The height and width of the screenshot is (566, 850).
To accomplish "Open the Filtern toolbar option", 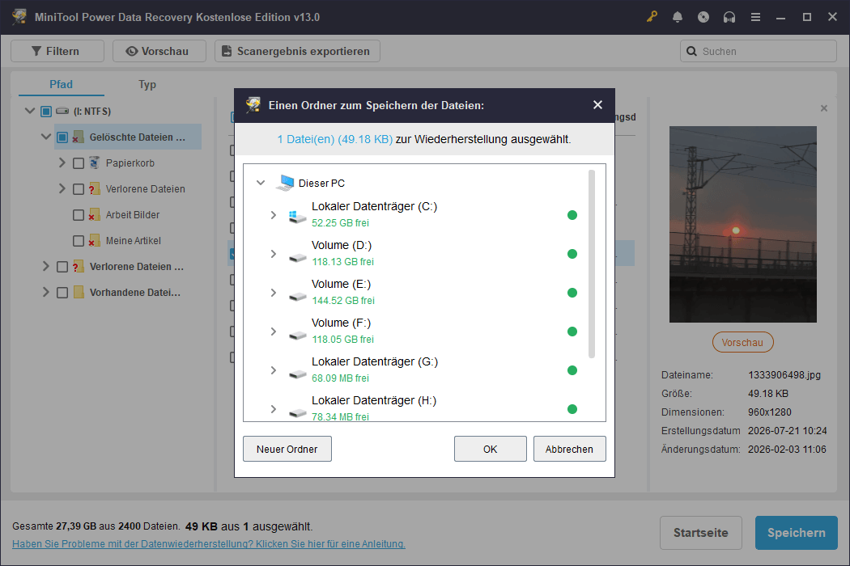I will [57, 51].
